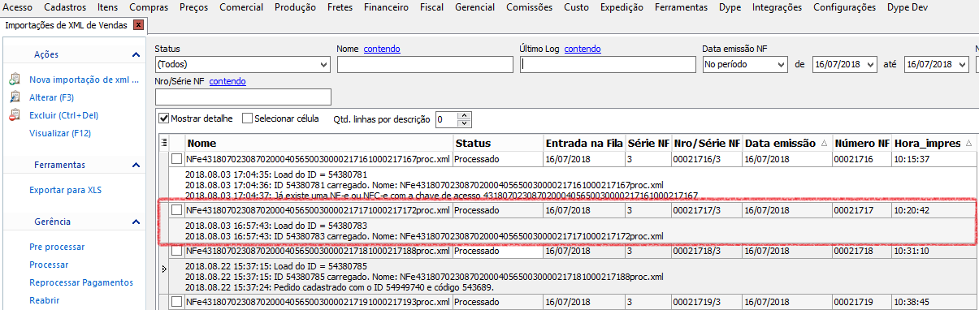
Task: Open the 'até' end date picker dropdown
Action: tap(963, 64)
